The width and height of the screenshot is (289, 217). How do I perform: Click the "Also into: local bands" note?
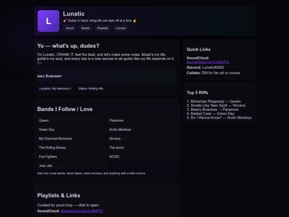[x=92, y=173]
